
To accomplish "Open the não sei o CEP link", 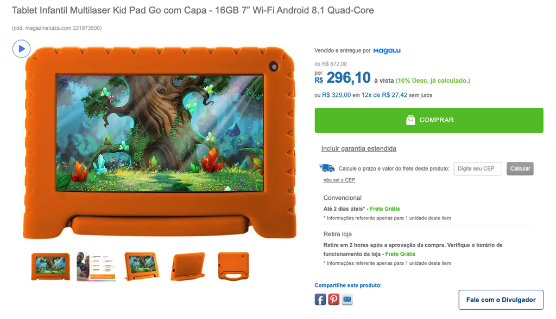I will point(339,180).
